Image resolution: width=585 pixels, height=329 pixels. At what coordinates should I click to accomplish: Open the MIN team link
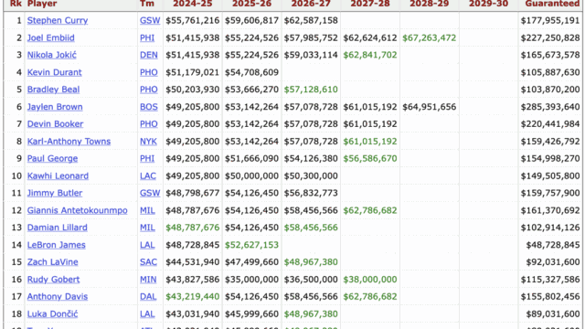tap(148, 280)
